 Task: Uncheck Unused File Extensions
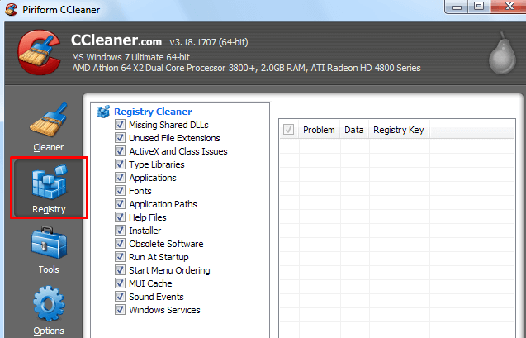click(x=120, y=138)
